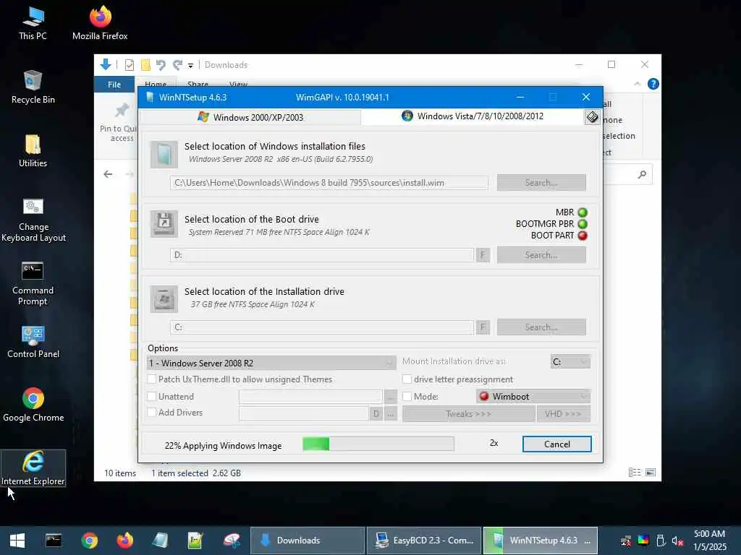
Task: Click the Boot drive floppy icon
Action: tap(164, 224)
